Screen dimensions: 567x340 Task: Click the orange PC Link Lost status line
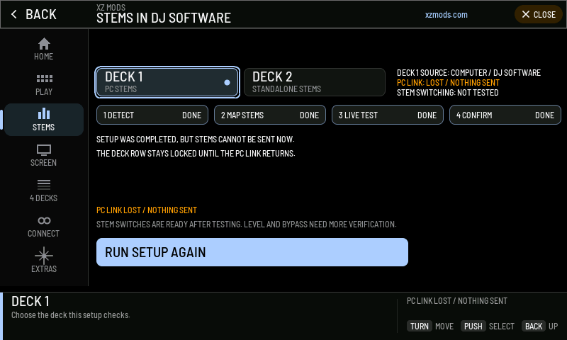pos(448,83)
